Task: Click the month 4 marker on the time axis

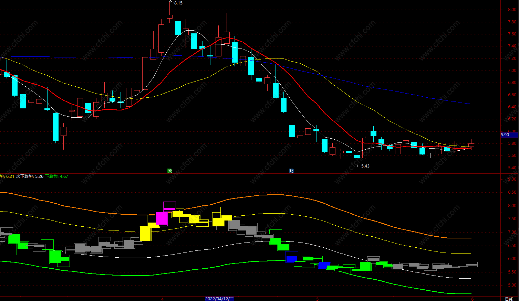Action: pos(162,299)
